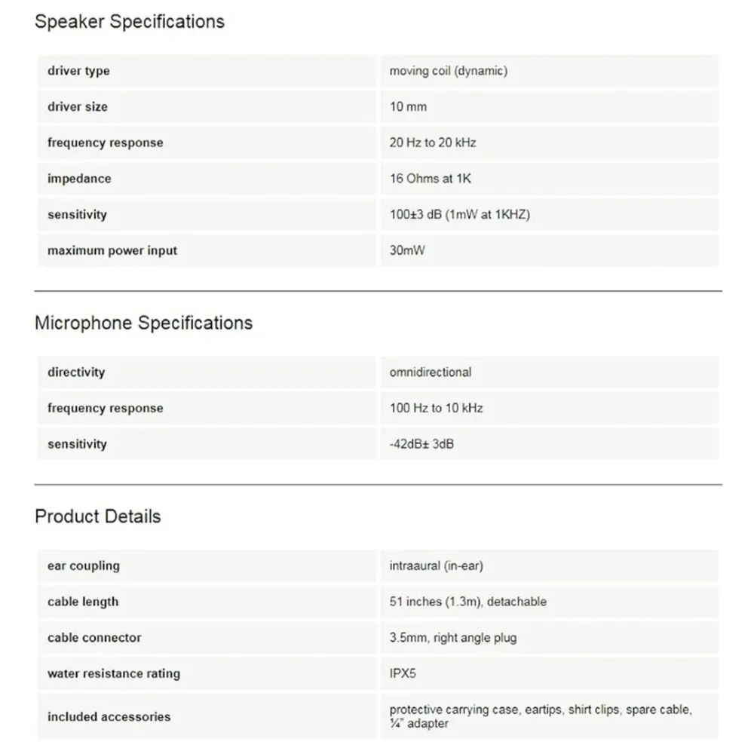Select the 30mW value cell
This screenshot has height=754, width=754.
tap(549, 250)
